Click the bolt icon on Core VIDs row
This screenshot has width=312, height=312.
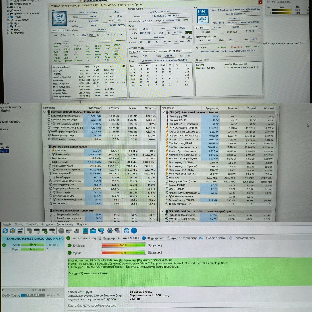coord(53,151)
